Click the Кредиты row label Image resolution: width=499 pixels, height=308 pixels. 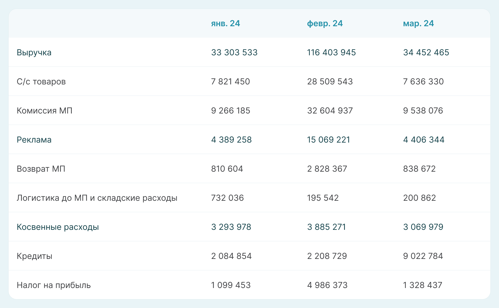(34, 256)
